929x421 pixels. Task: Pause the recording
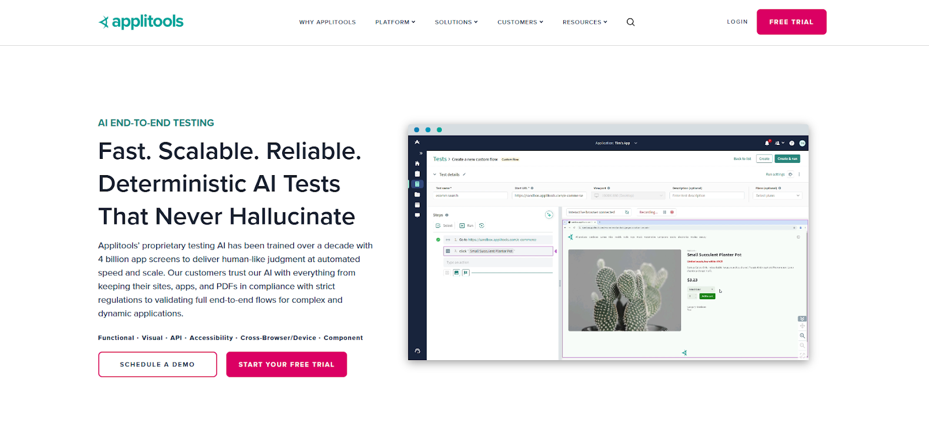click(x=665, y=212)
